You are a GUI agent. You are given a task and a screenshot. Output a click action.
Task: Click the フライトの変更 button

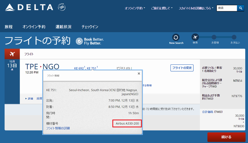(182, 68)
